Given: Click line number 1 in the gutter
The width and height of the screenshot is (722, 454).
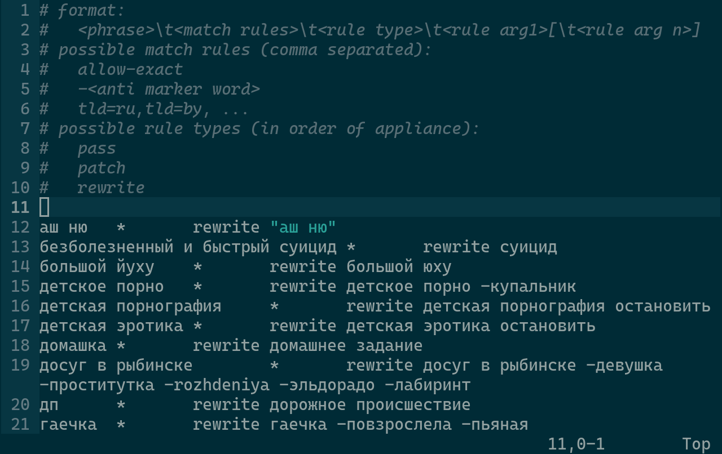Looking at the screenshot, I should tap(24, 10).
